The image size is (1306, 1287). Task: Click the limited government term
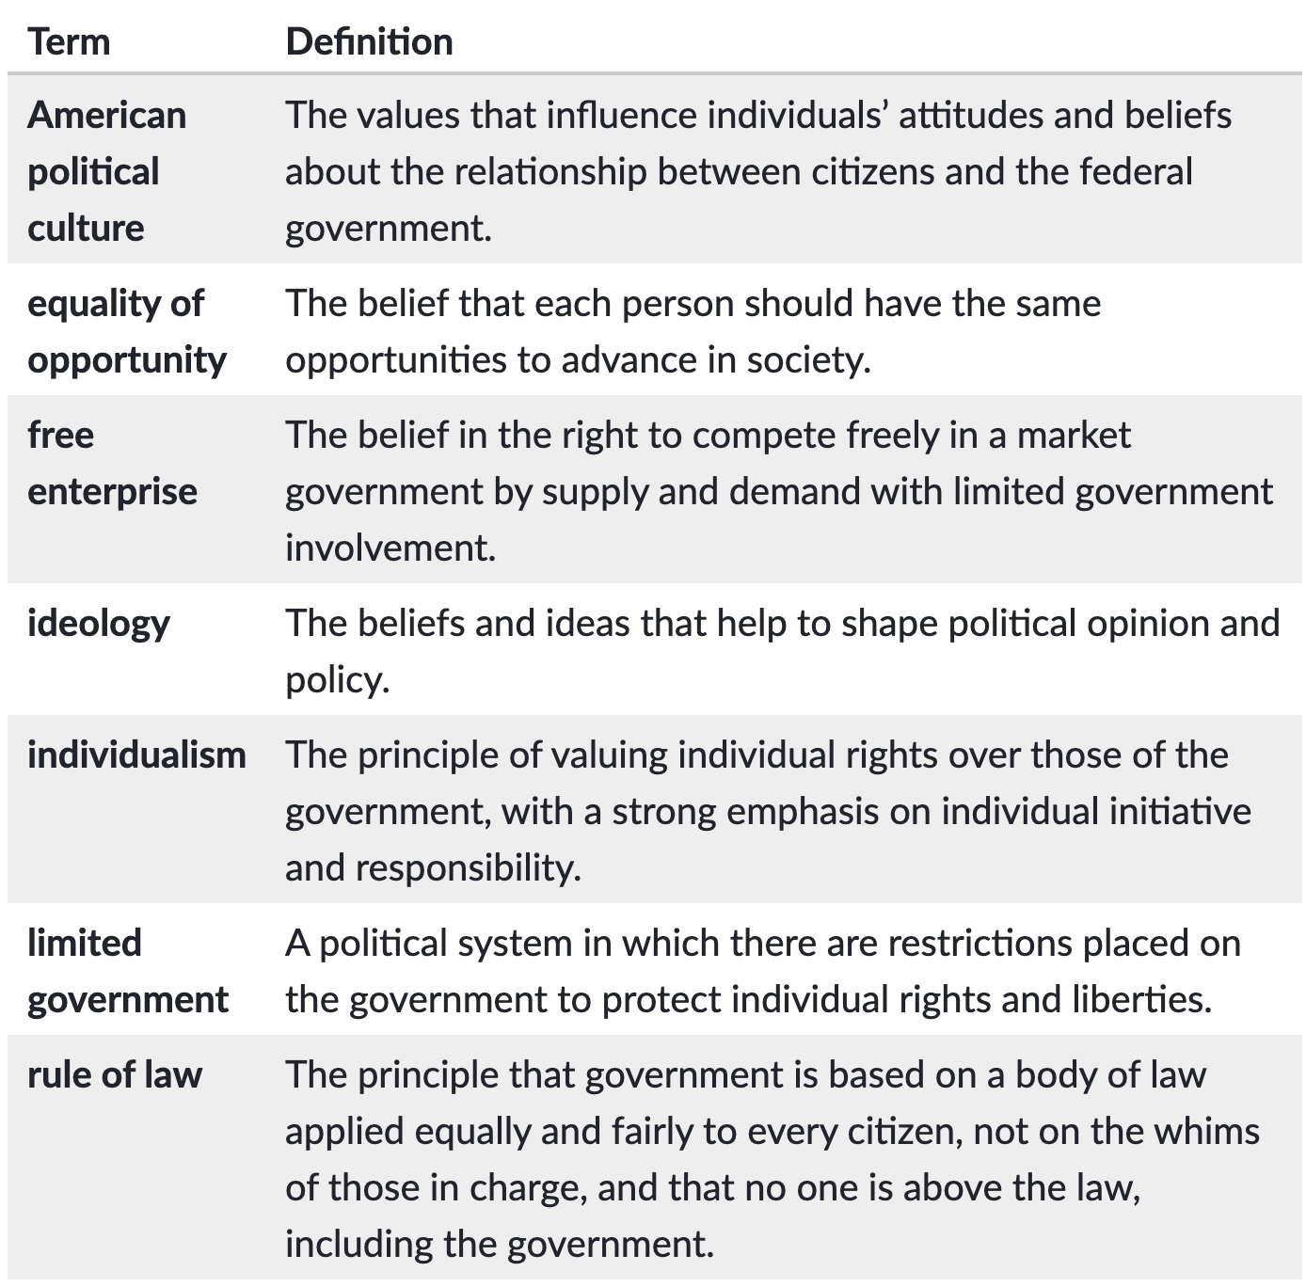point(127,971)
